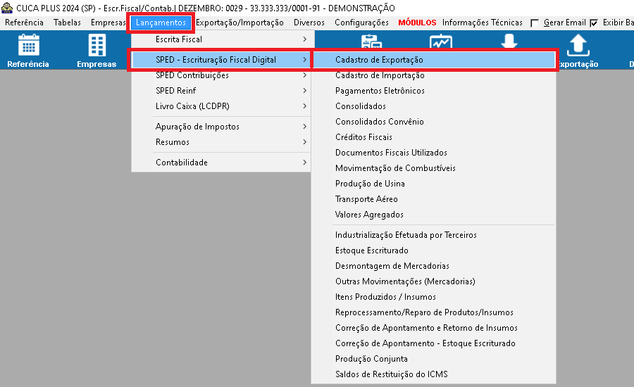Click the chart monitor toolbar icon
The width and height of the screenshot is (634, 387).
tap(441, 42)
